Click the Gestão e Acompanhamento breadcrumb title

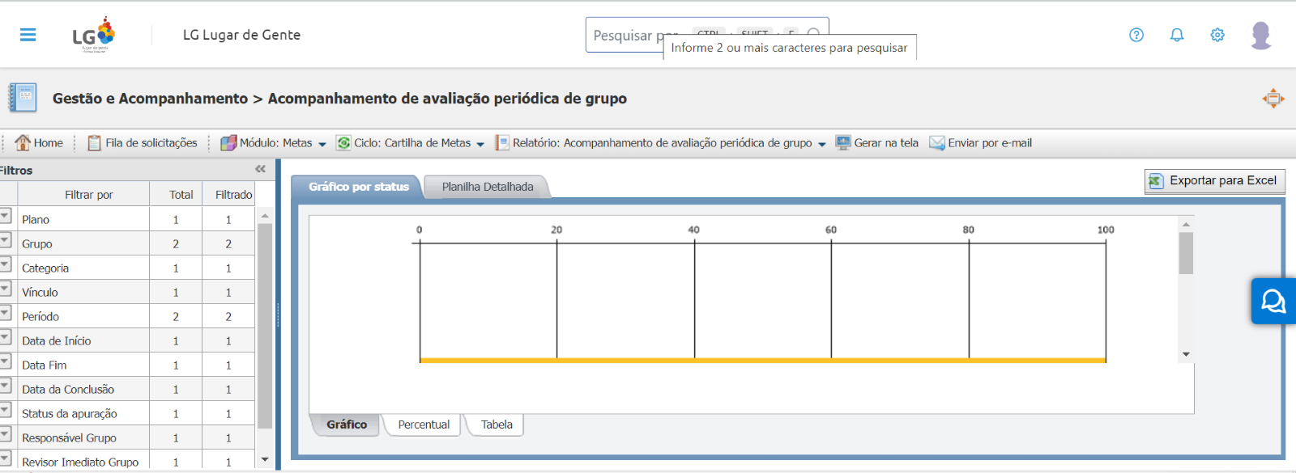click(150, 99)
